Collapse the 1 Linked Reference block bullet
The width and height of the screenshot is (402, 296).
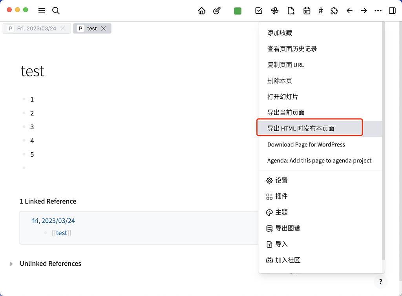(46, 233)
